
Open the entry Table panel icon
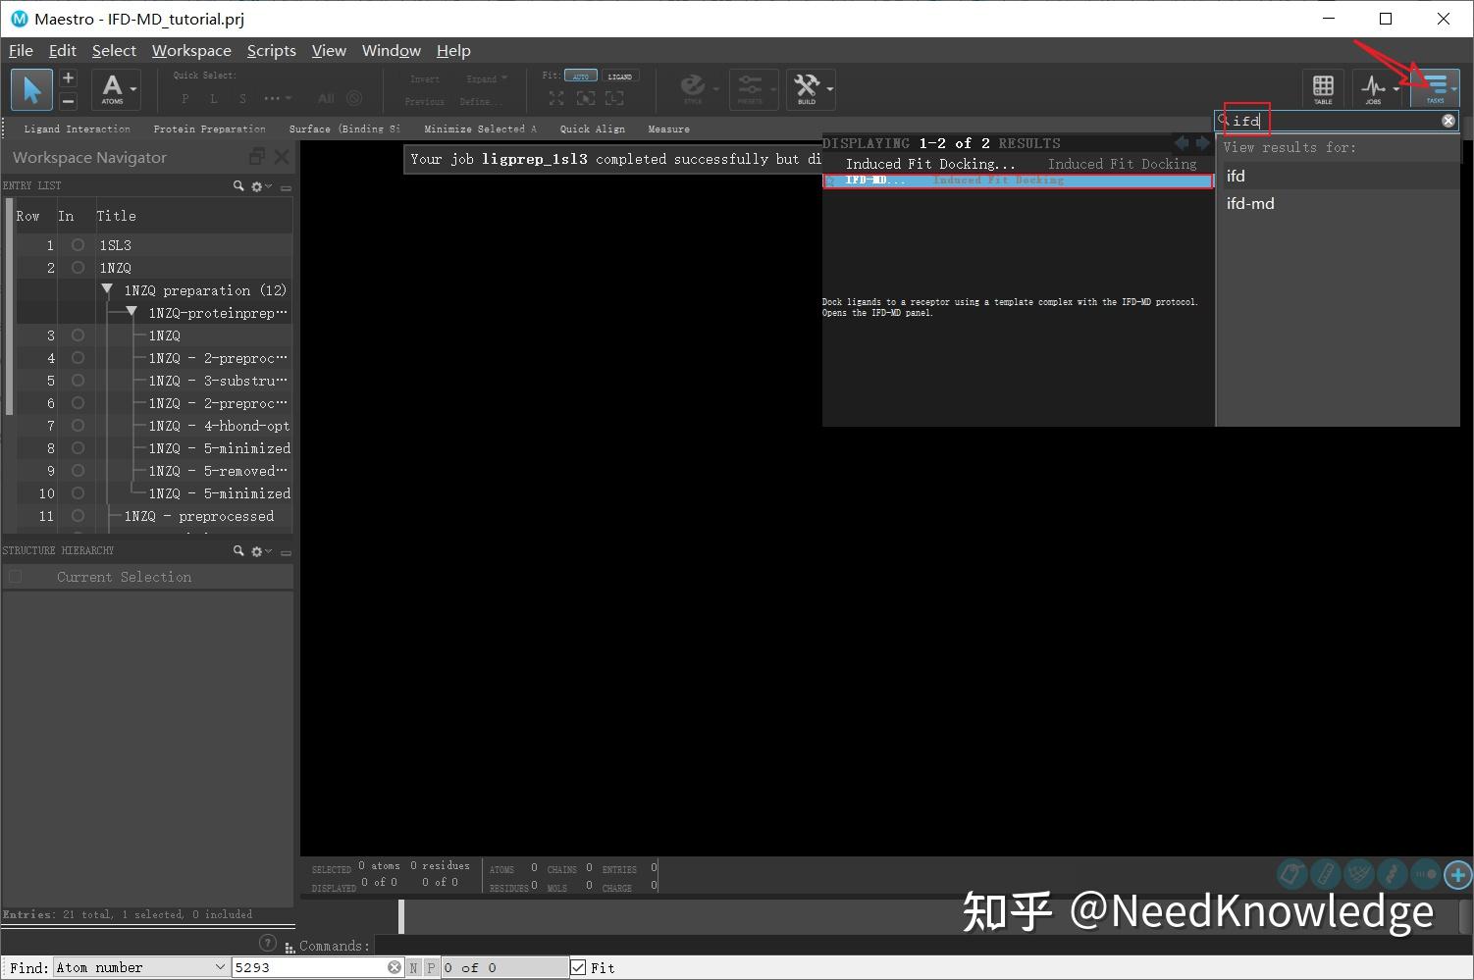click(x=1323, y=87)
